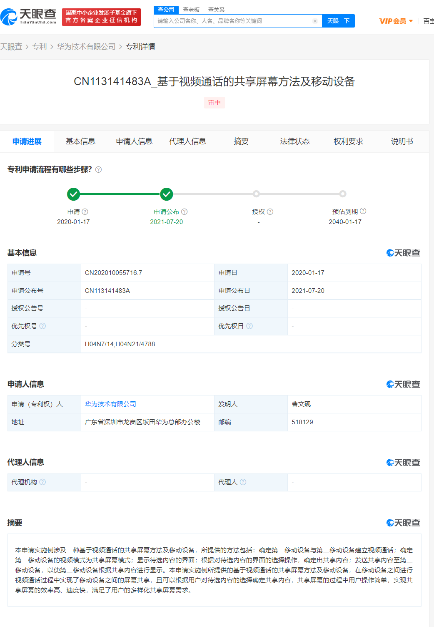
Task: Select publication number CN113141483A cell
Action: [107, 291]
